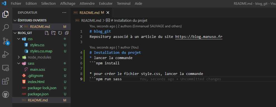Image resolution: width=276 pixels, height=107 pixels.
Task: Open package-lock.json file
Action: click(x=42, y=88)
